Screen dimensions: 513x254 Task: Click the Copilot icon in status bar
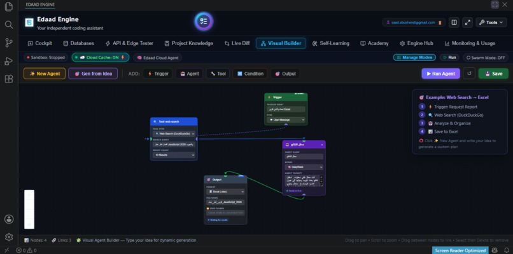(x=496, y=250)
